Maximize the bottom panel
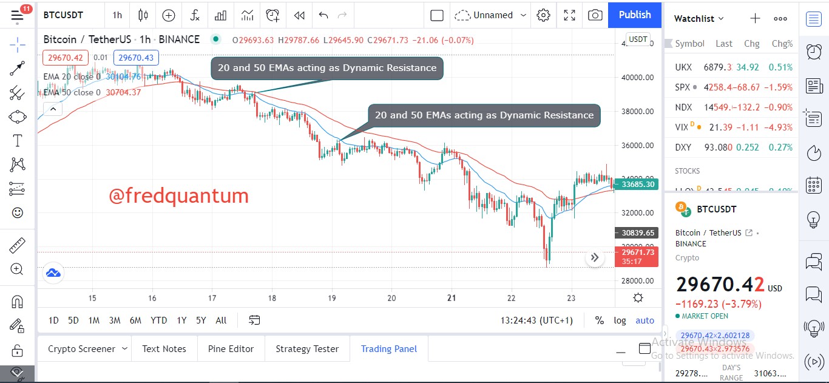This screenshot has height=383, width=829. [x=645, y=348]
